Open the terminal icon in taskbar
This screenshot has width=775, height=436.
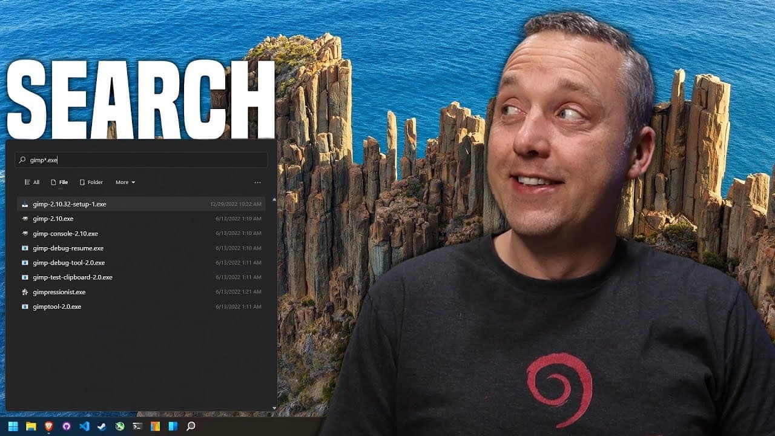tap(137, 426)
